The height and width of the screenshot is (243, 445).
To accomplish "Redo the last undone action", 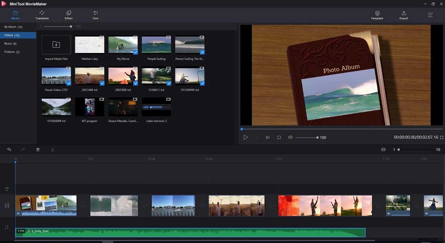I will click(x=23, y=150).
